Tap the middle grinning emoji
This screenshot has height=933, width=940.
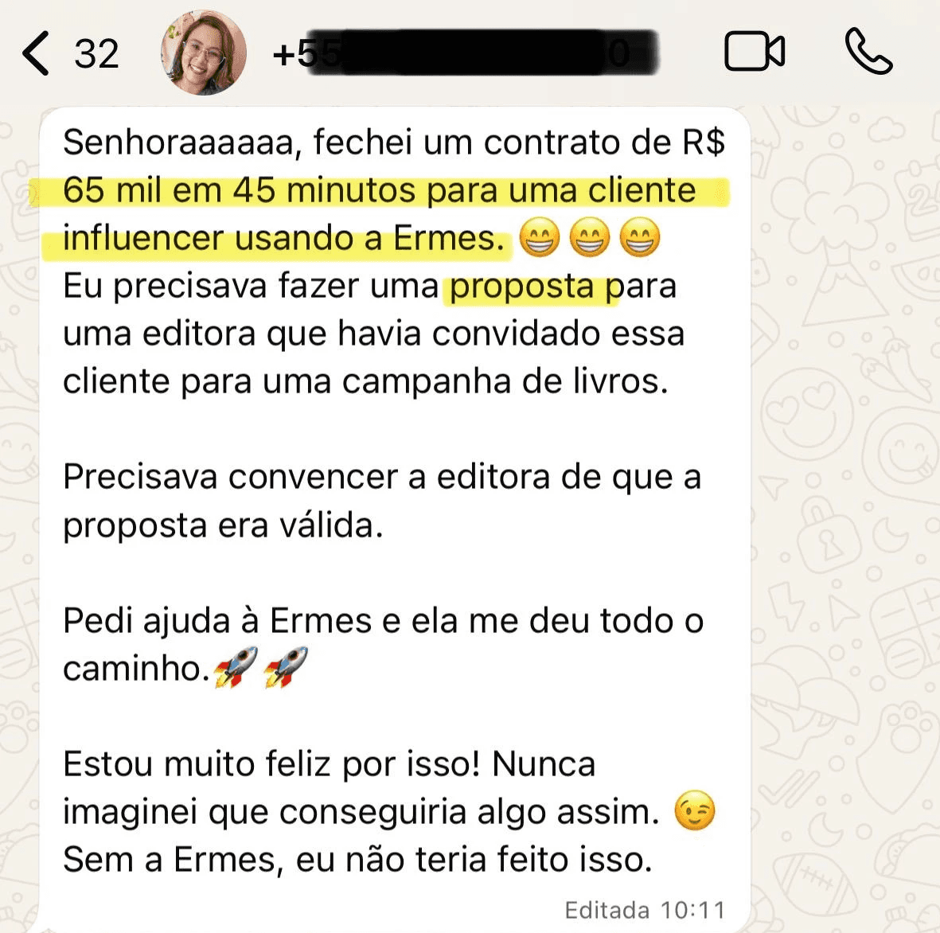click(x=589, y=237)
